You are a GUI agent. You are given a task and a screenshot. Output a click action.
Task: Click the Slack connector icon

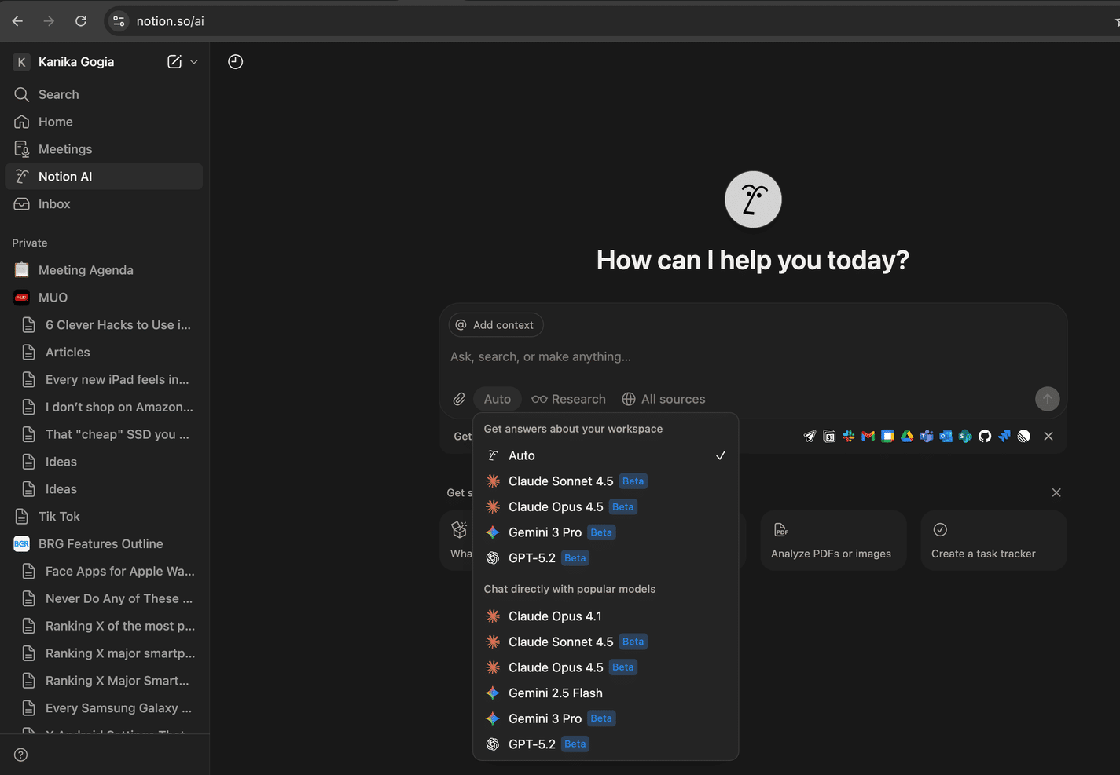(x=849, y=436)
